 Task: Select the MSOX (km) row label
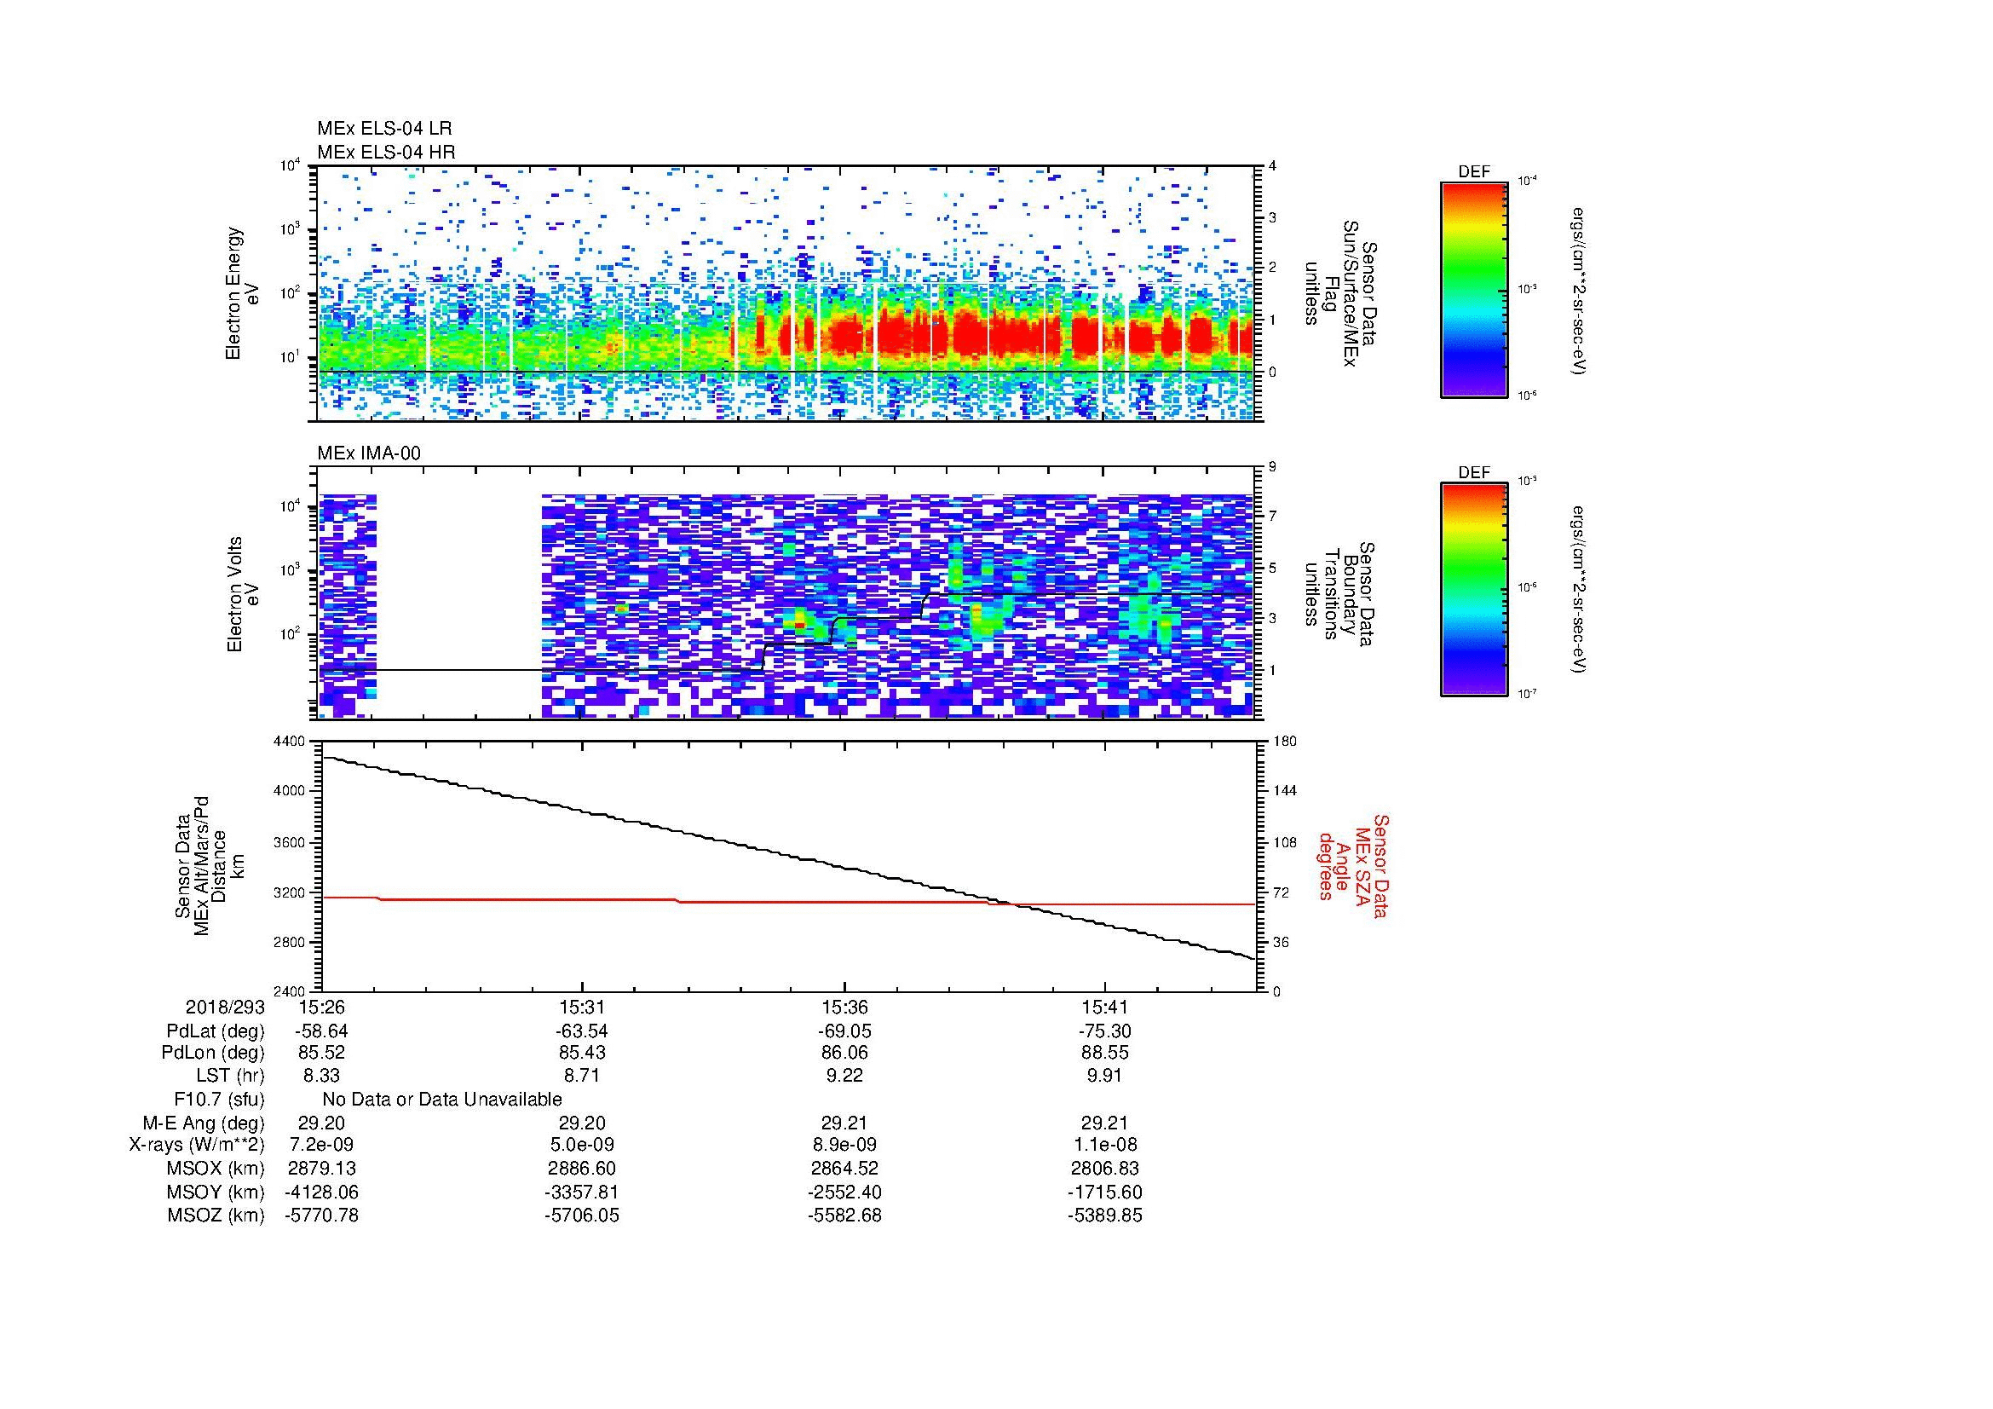216,1169
